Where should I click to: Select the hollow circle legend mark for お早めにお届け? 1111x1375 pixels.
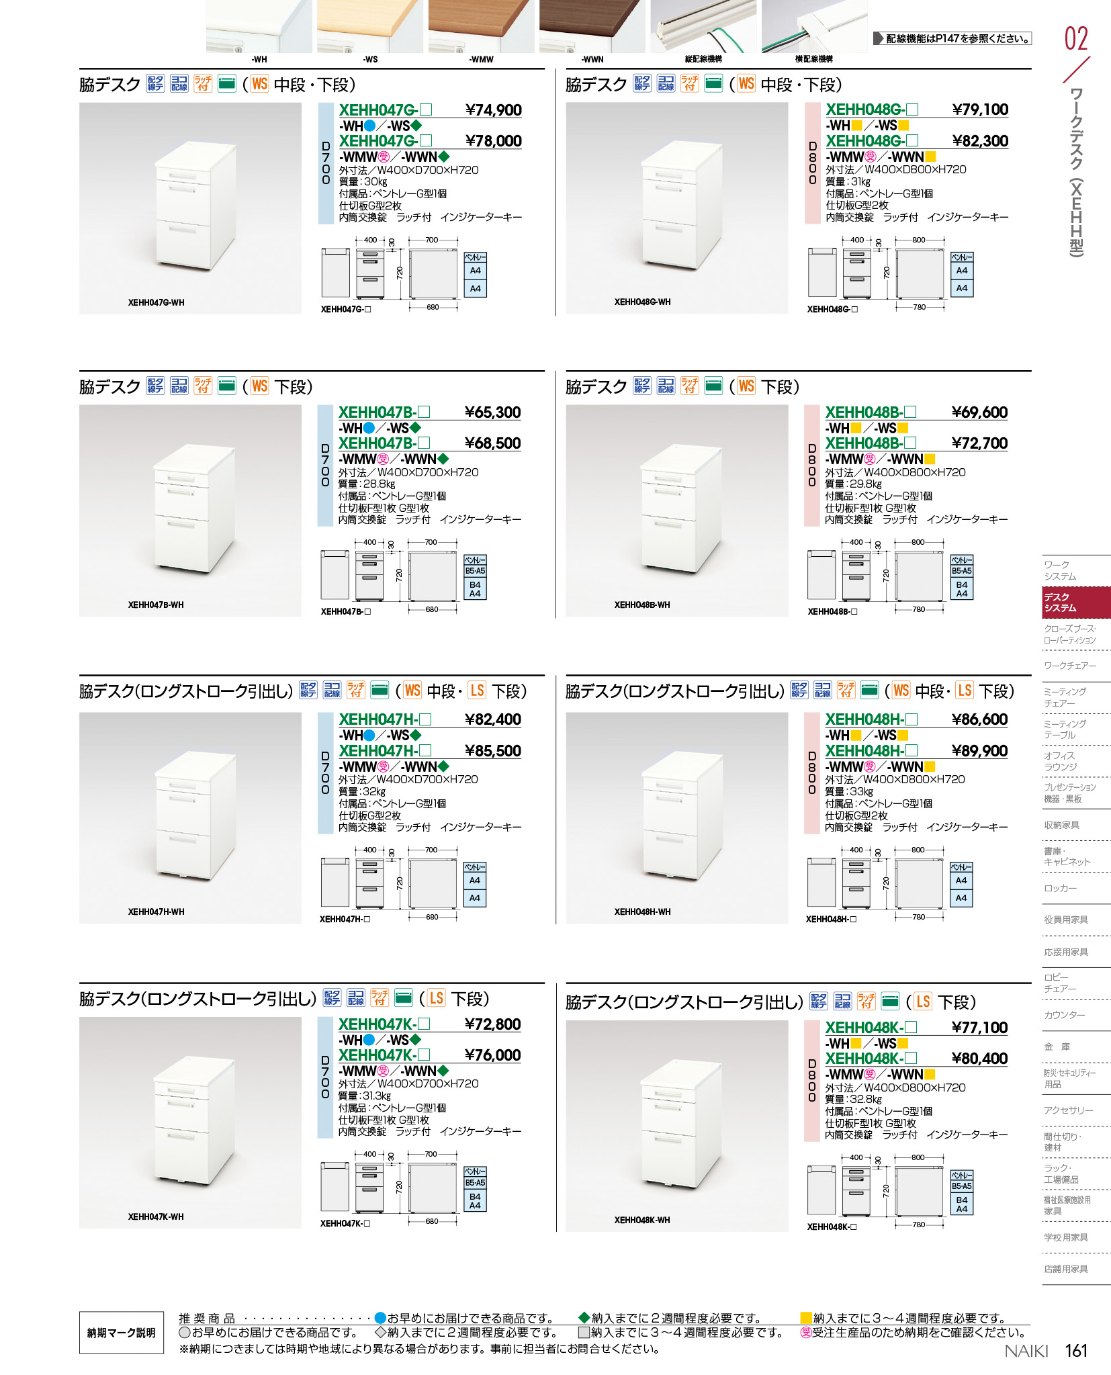[185, 1332]
